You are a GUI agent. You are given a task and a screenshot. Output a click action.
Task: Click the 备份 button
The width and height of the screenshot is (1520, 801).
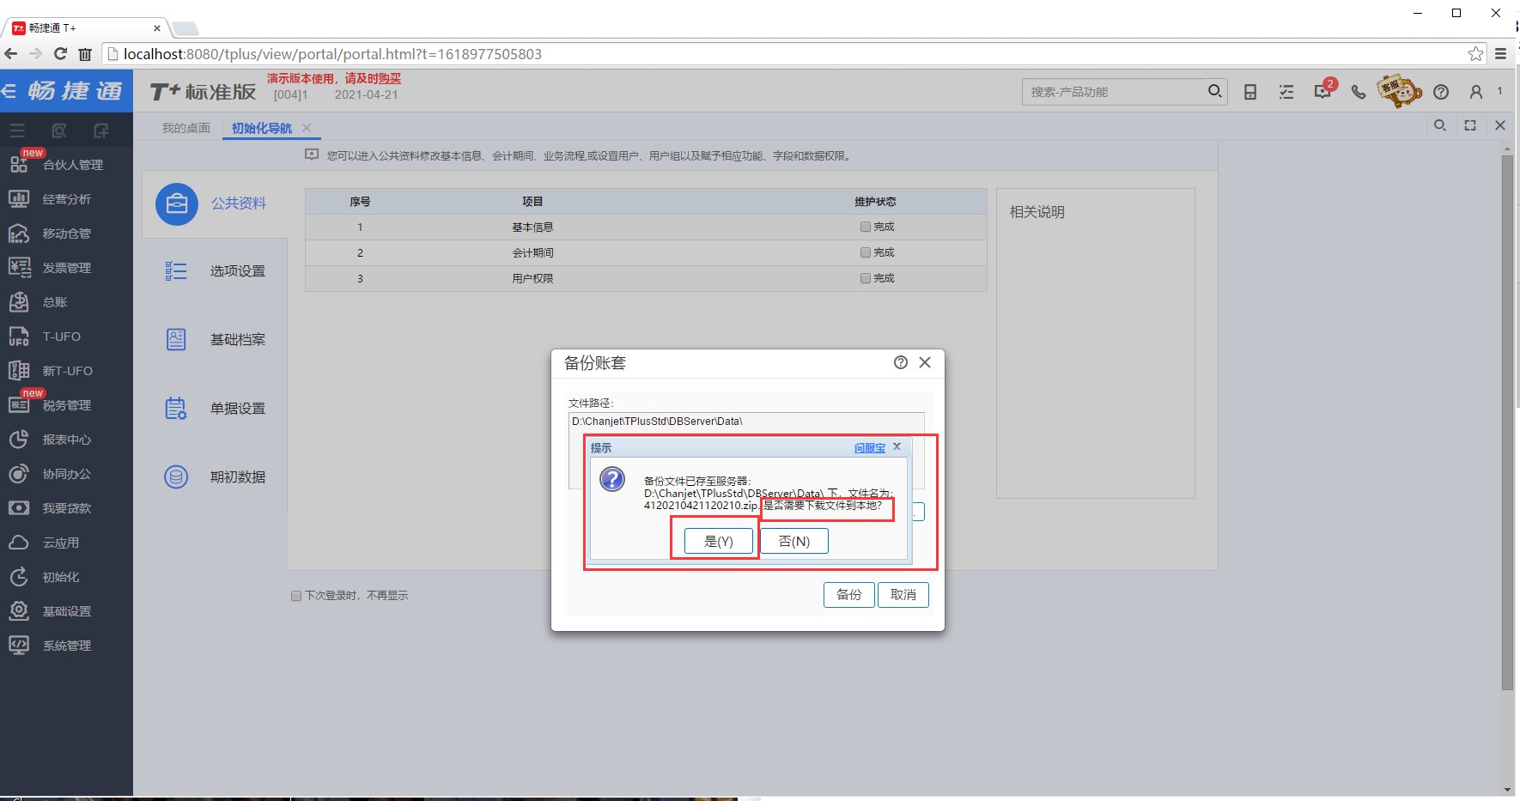[x=848, y=594]
